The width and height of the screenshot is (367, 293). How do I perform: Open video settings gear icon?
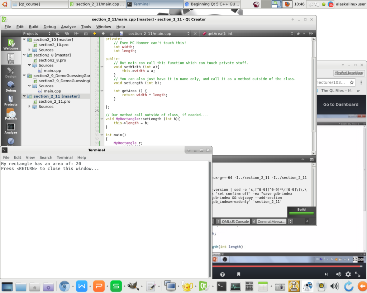348,274
